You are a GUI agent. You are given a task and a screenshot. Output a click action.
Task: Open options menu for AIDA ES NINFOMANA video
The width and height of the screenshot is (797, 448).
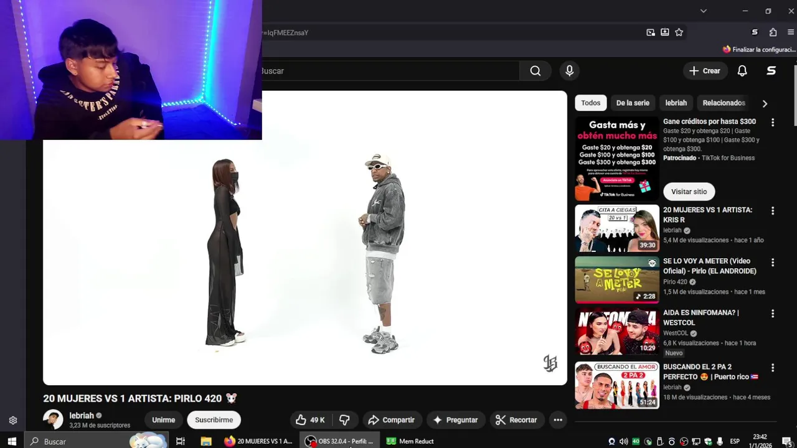click(773, 314)
